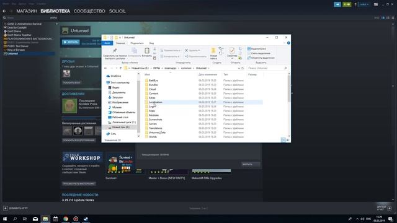Click ПОКАЗАТЬ ВСЕ ДОСТИЖЕНИЯ button
Image resolution: width=397 pixels, height=223 pixels.
(x=79, y=140)
